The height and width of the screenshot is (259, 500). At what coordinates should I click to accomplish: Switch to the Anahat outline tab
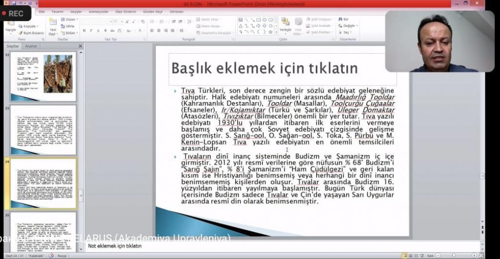tap(31, 46)
